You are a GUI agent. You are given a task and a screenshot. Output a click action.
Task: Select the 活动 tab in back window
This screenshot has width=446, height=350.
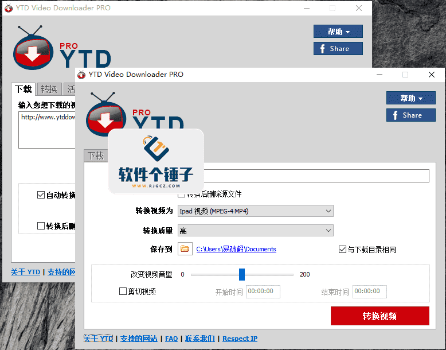click(x=70, y=90)
